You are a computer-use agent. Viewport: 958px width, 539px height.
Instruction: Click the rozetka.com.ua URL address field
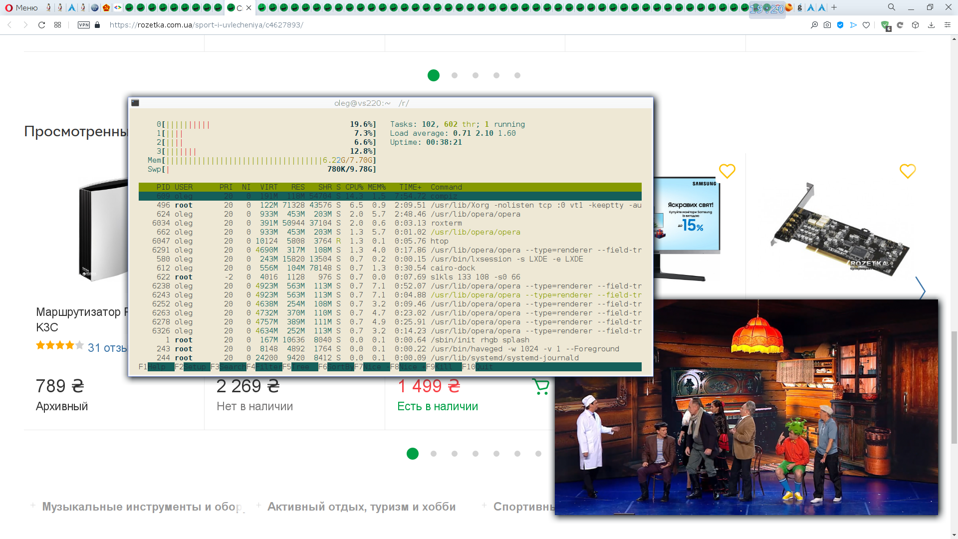coord(206,25)
